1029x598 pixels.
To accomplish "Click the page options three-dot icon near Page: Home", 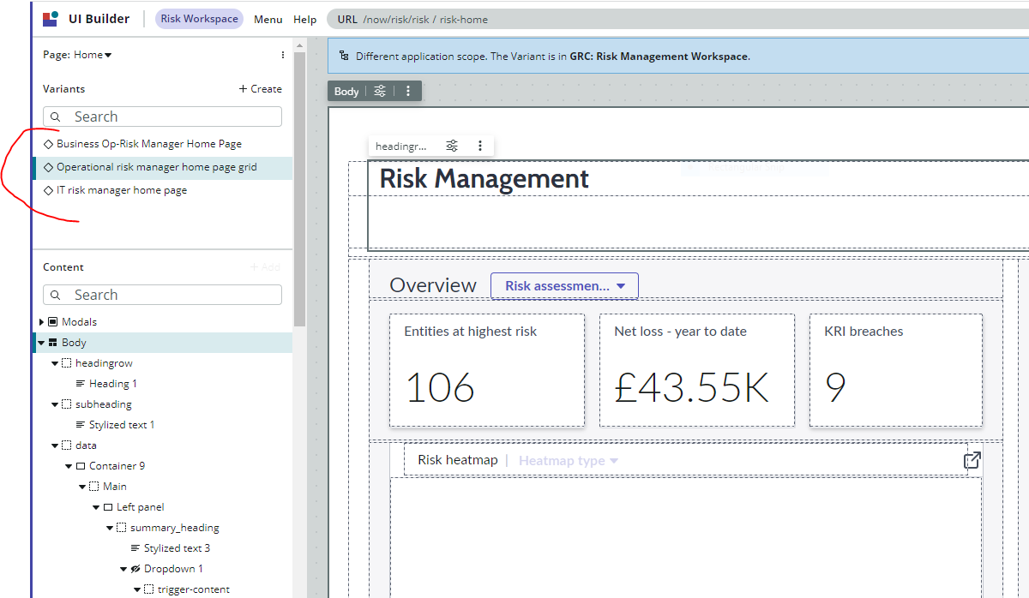I will click(x=282, y=54).
